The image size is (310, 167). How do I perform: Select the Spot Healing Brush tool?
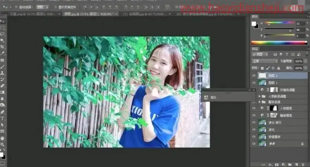[2, 60]
